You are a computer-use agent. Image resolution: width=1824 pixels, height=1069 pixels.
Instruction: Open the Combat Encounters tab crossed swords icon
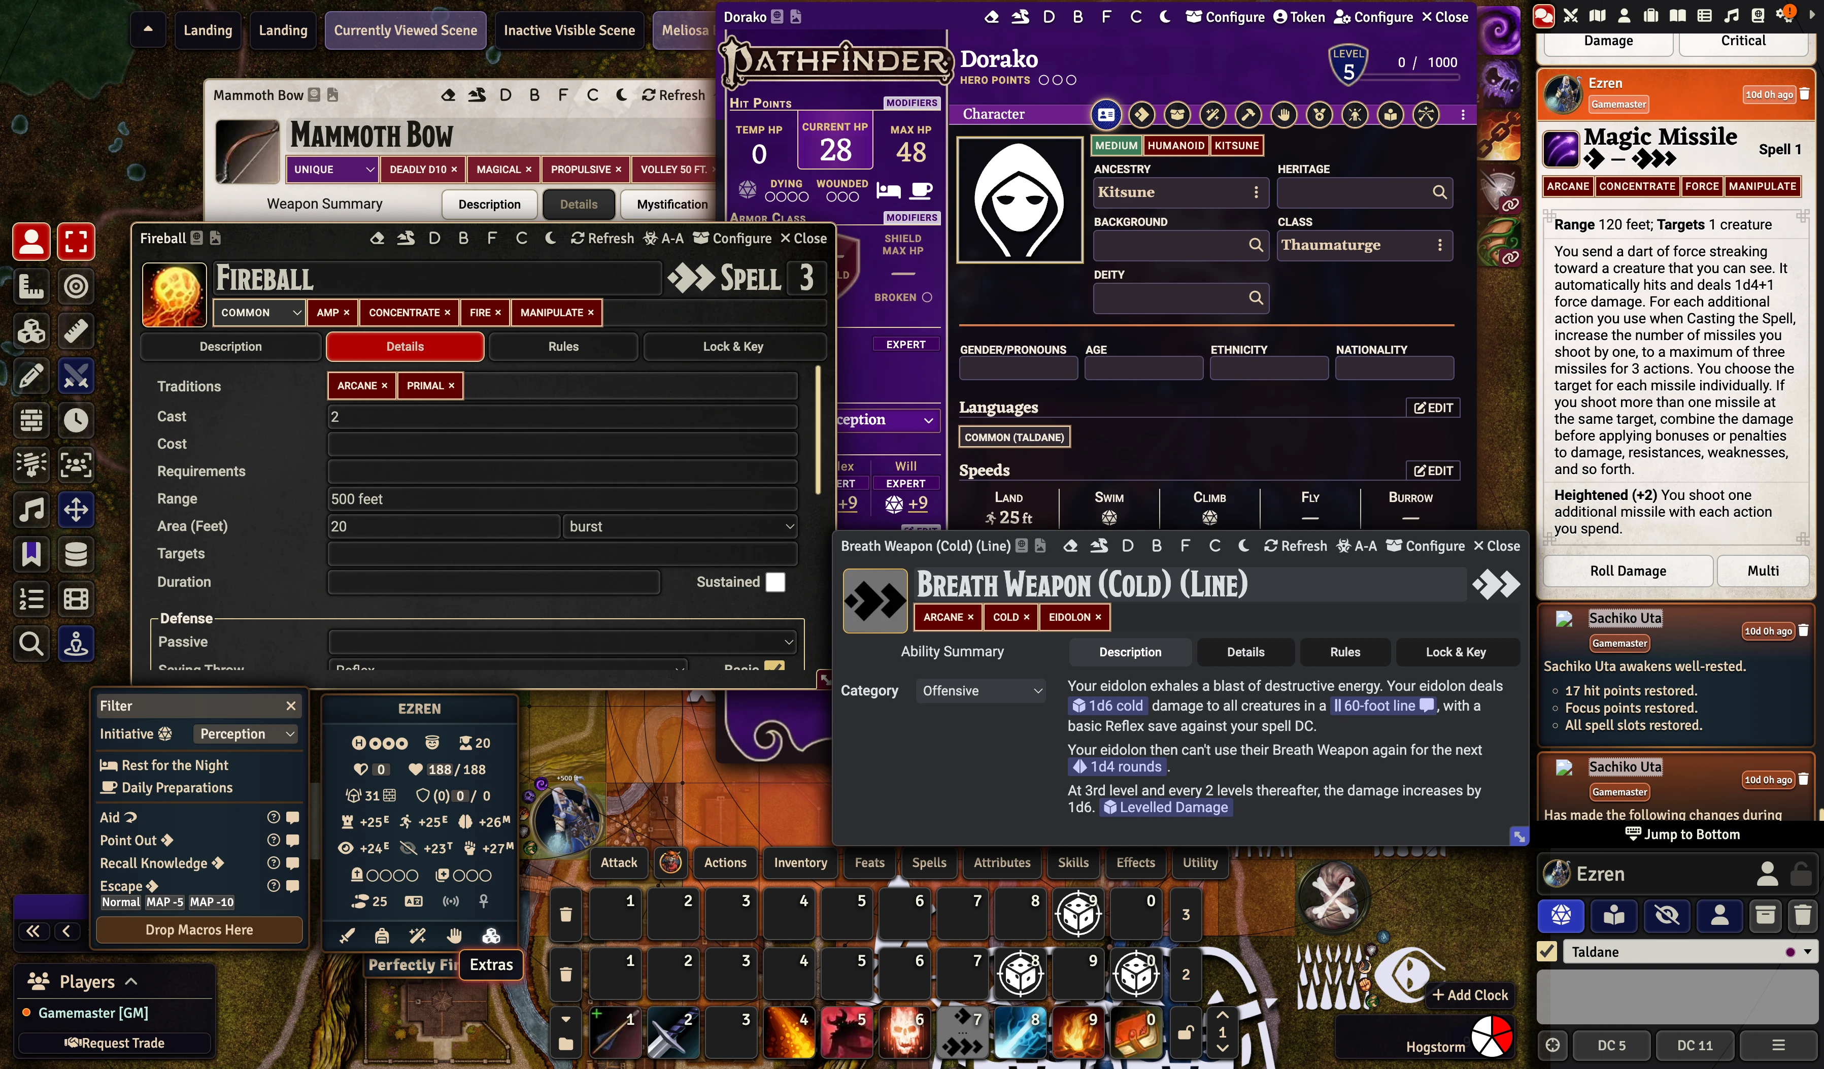pyautogui.click(x=1570, y=15)
